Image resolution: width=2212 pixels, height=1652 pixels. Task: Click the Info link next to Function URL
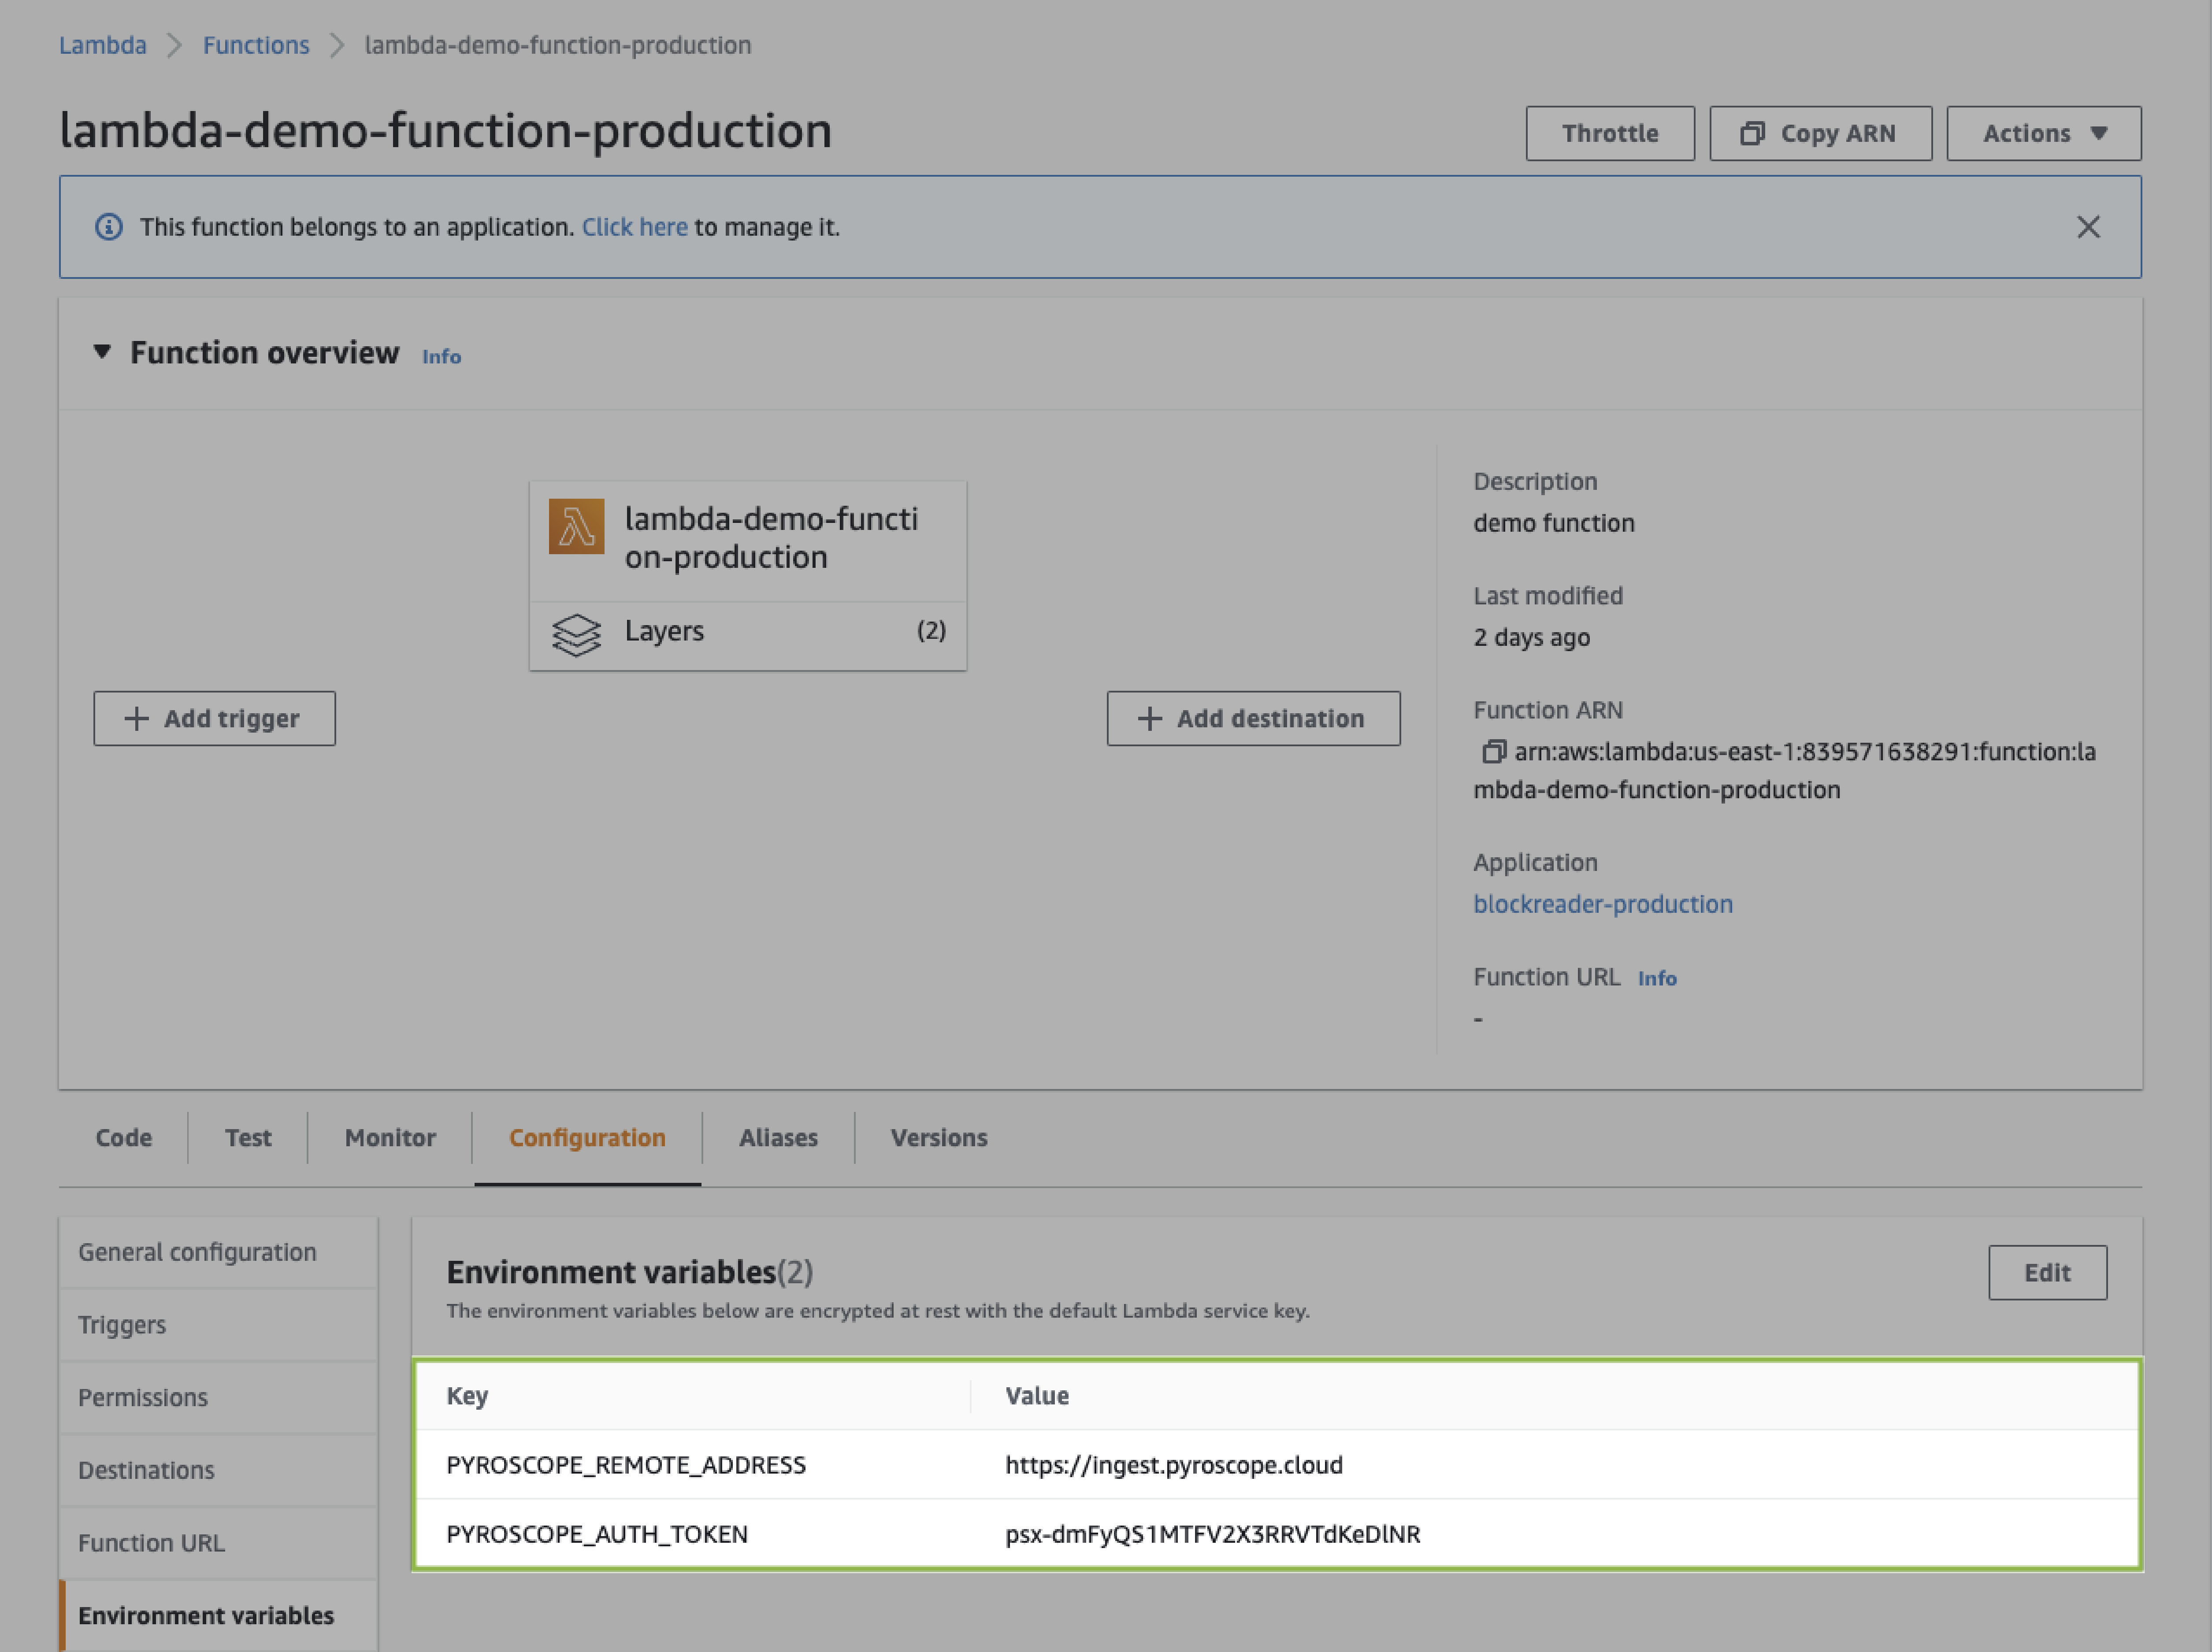[x=1656, y=978]
